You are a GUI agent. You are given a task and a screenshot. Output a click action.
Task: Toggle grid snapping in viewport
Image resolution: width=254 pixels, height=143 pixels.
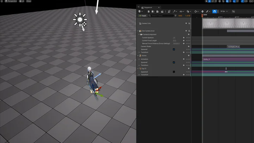tap(227, 1)
